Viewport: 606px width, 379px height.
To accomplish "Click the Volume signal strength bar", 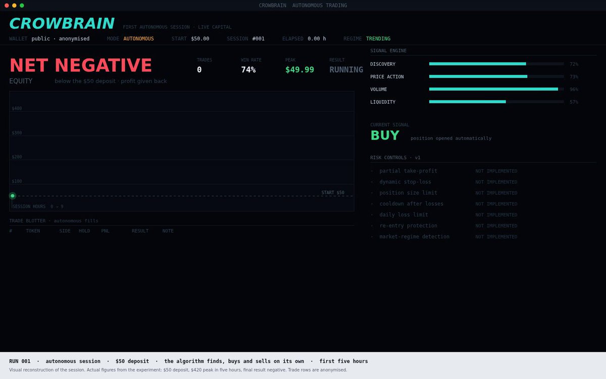I will 496,89.
